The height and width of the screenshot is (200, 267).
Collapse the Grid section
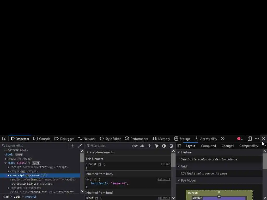point(179,166)
